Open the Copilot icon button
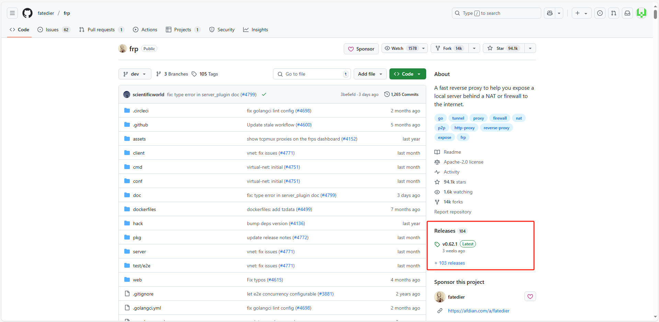 550,13
